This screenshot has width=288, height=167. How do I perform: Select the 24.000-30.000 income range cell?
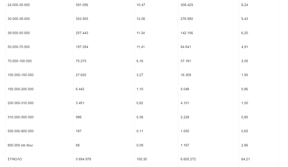[19, 5]
